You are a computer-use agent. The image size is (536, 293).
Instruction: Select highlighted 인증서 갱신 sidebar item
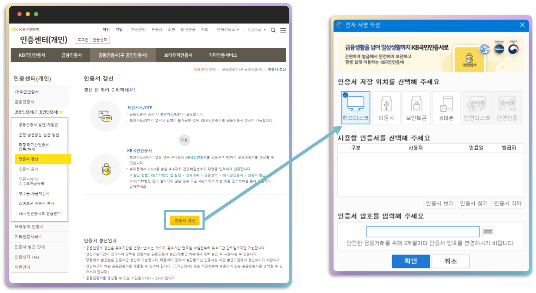point(43,159)
